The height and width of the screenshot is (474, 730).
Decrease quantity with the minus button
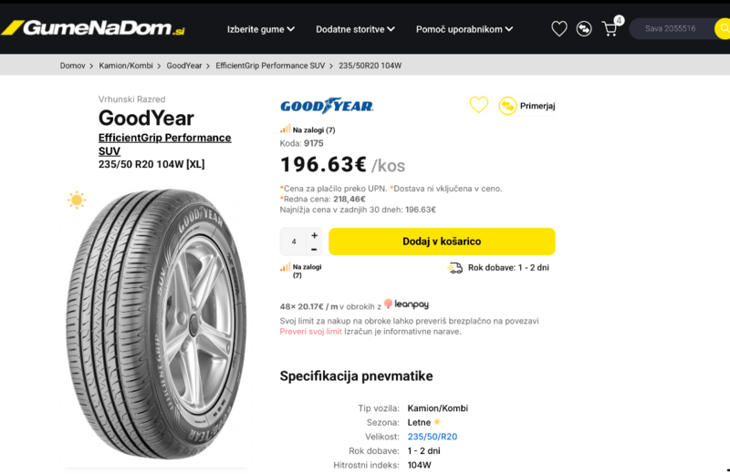(x=315, y=249)
